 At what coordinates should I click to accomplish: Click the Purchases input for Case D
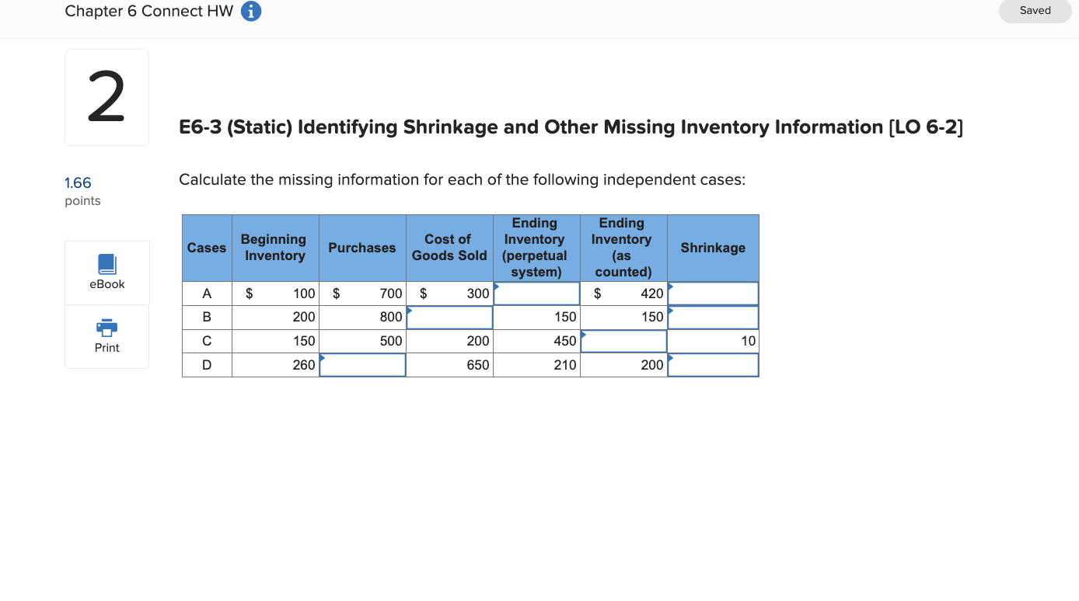(362, 365)
